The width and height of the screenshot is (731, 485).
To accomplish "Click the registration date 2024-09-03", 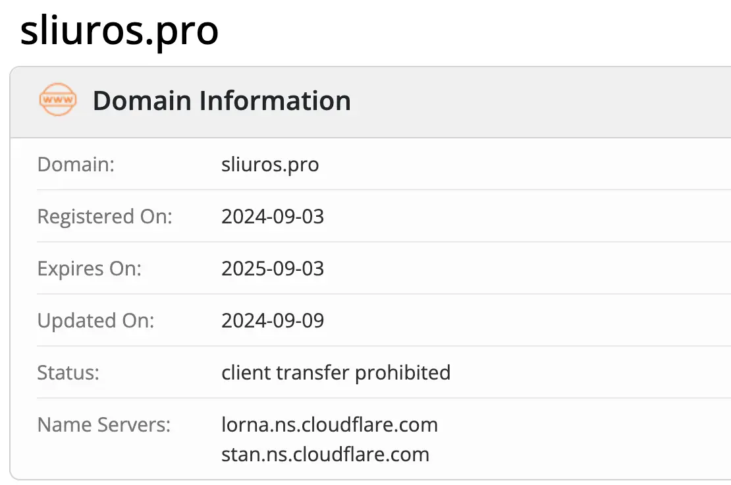I will [273, 216].
